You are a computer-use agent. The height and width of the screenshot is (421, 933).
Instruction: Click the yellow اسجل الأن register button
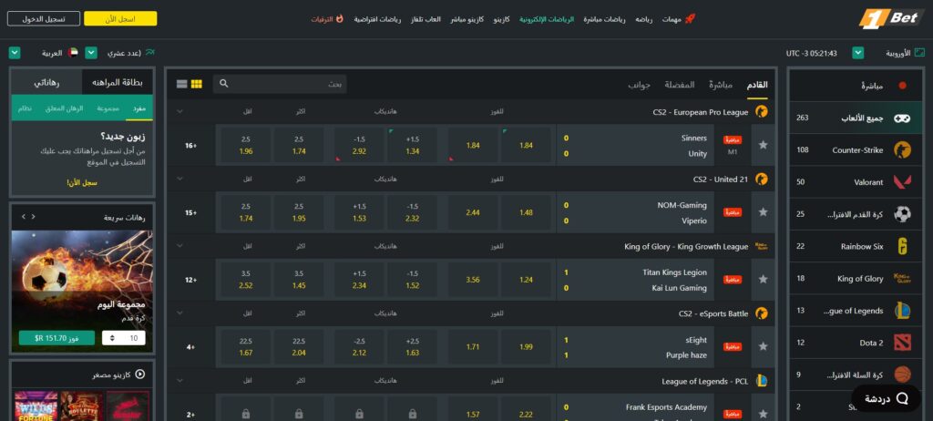[121, 18]
